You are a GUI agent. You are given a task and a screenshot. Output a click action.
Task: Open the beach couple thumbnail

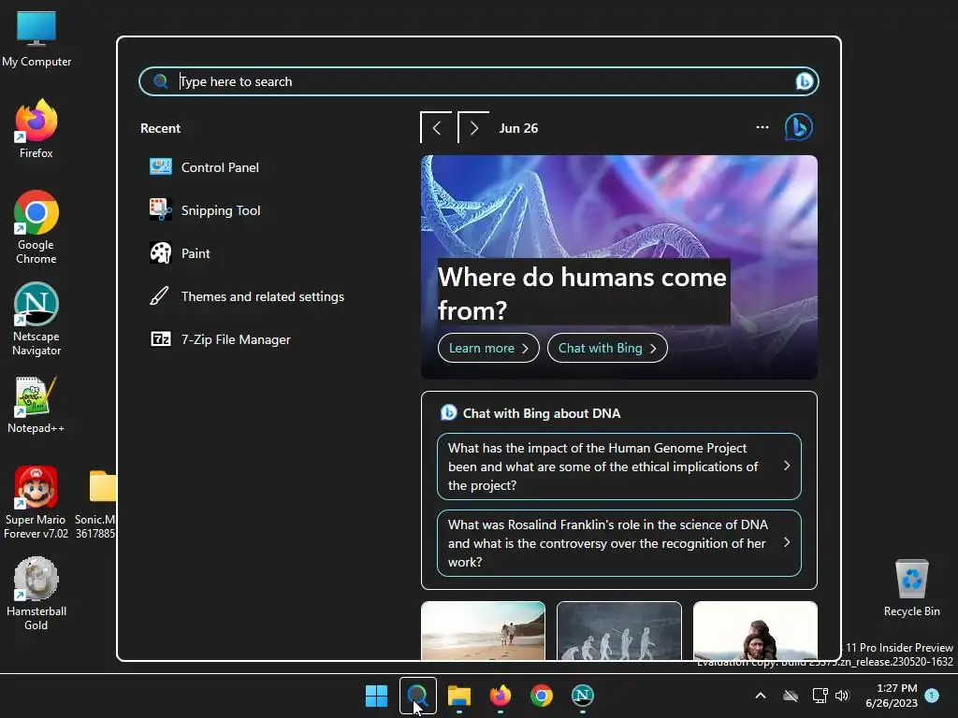(483, 631)
